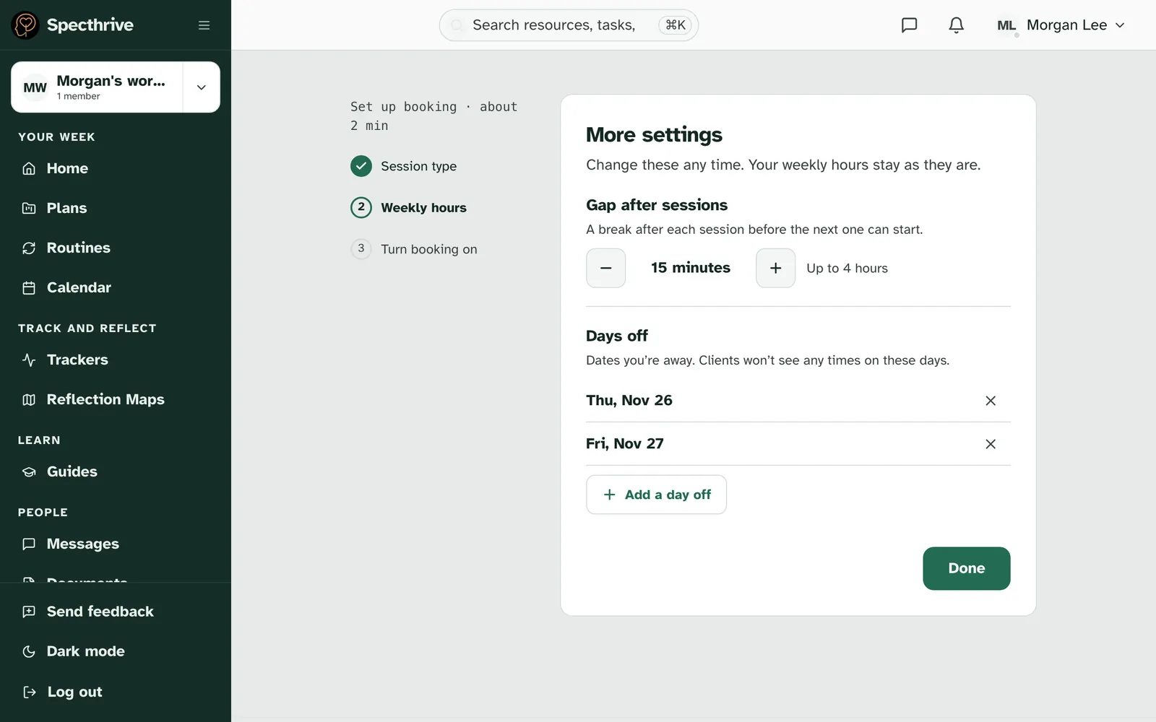The height and width of the screenshot is (722, 1156).
Task: Click the 15 minutes value
Action: pos(691,268)
